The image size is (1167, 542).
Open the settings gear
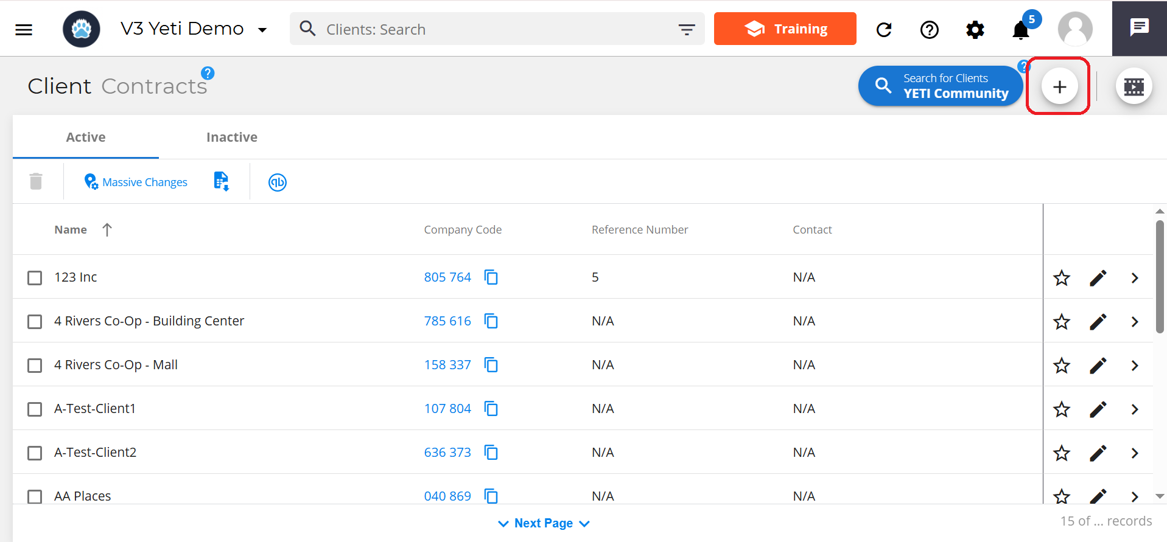point(975,30)
